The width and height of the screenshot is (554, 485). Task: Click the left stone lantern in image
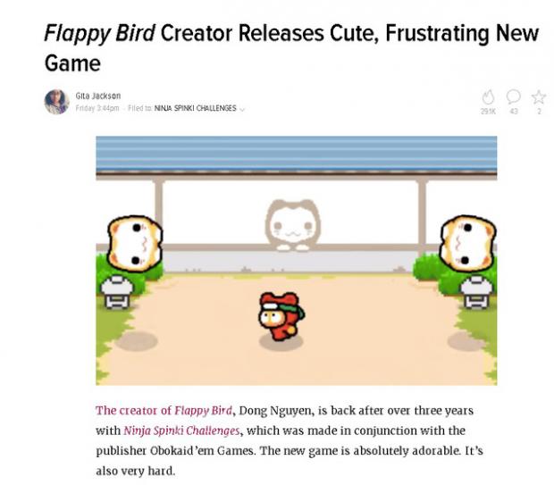click(117, 292)
